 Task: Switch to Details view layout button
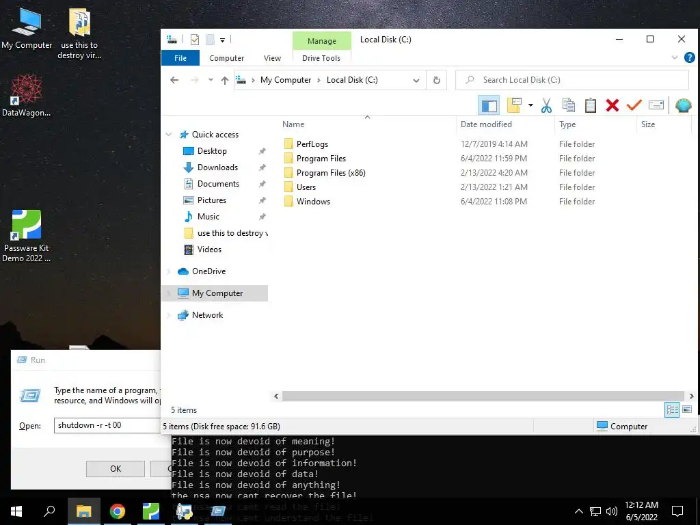(672, 410)
